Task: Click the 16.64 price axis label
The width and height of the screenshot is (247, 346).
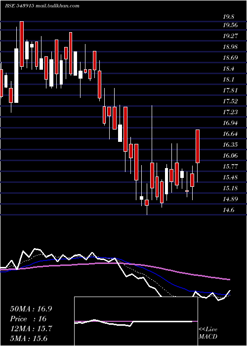Action: [x=231, y=134]
